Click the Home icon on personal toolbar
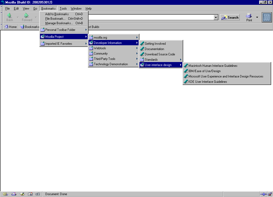 6,27
